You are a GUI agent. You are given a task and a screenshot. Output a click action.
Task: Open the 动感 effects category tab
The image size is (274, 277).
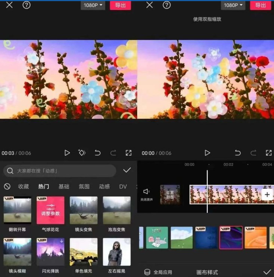[104, 187]
